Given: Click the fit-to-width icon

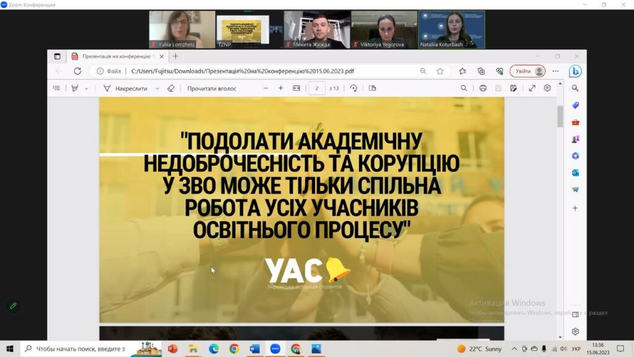Looking at the screenshot, I should point(296,88).
